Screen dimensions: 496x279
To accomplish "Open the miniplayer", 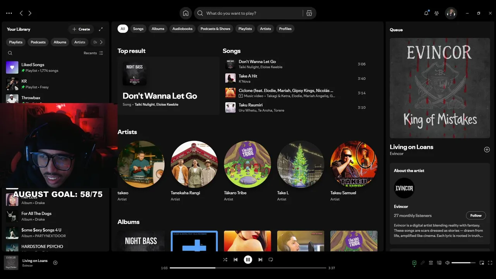I will [x=482, y=263].
